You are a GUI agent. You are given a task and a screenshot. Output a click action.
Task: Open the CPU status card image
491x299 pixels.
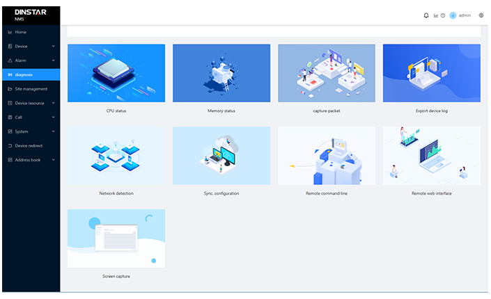116,73
